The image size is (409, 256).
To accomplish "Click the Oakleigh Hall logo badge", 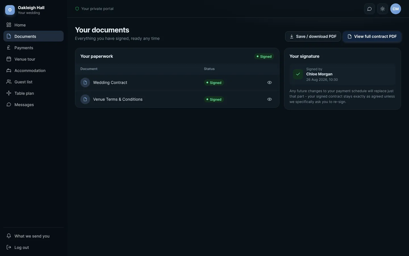I will point(10,10).
